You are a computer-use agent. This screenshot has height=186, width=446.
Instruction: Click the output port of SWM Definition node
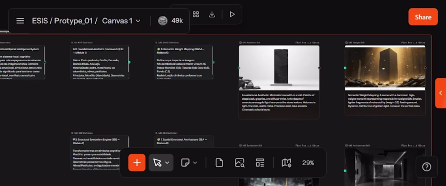click(213, 62)
